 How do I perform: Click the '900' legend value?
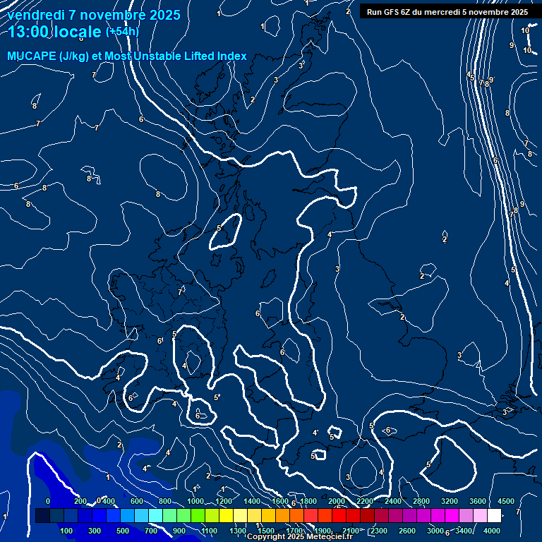click(179, 531)
